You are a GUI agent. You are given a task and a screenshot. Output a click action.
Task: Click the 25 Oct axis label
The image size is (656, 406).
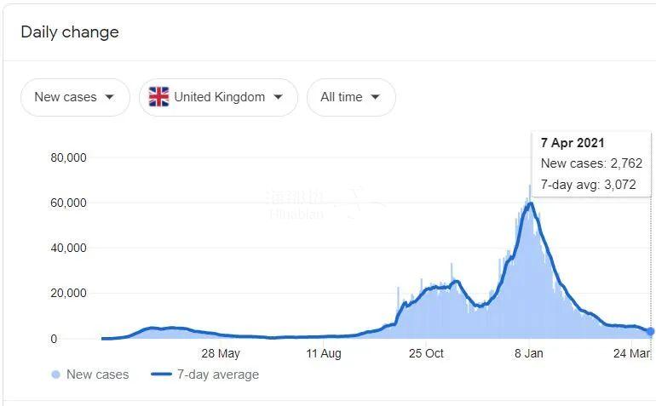click(x=426, y=354)
